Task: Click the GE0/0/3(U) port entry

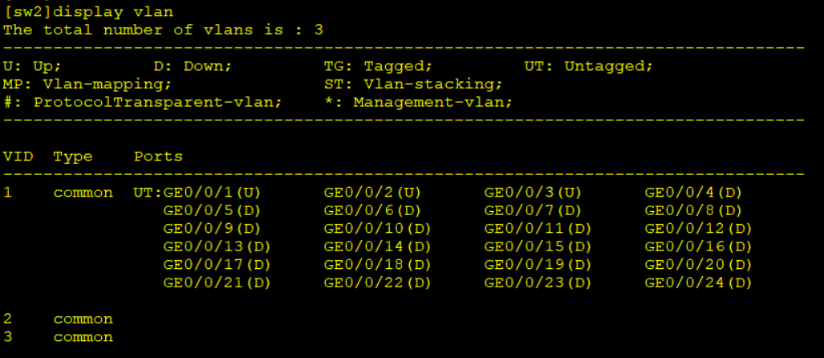Action: click(533, 193)
